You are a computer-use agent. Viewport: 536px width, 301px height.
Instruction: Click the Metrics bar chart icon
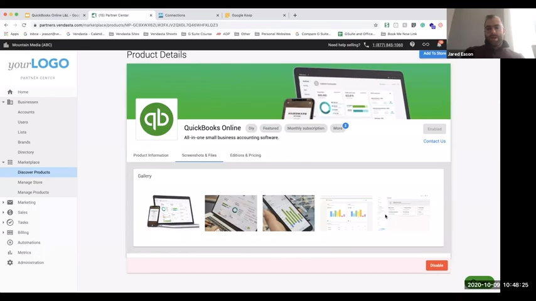(10, 253)
